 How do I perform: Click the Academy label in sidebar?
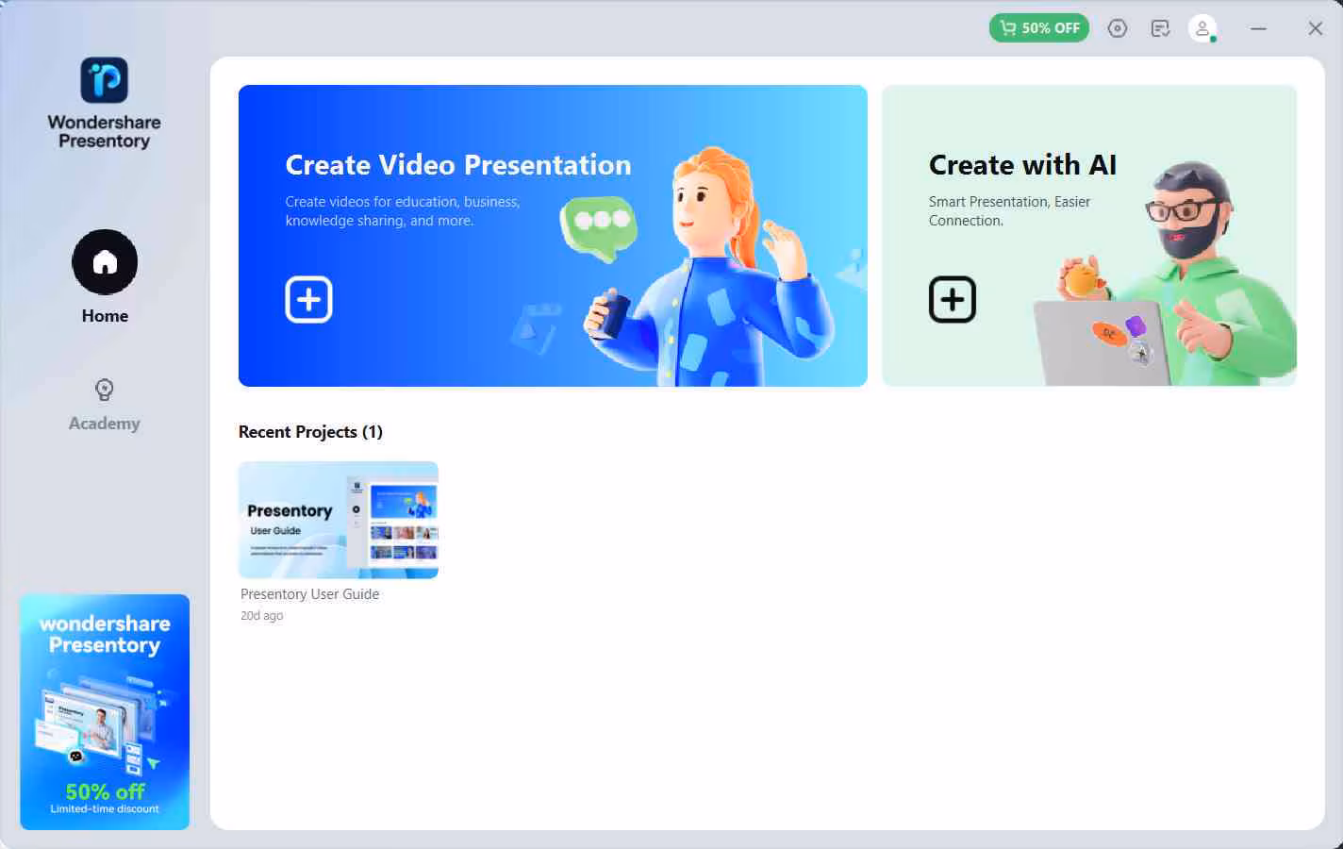pos(104,424)
